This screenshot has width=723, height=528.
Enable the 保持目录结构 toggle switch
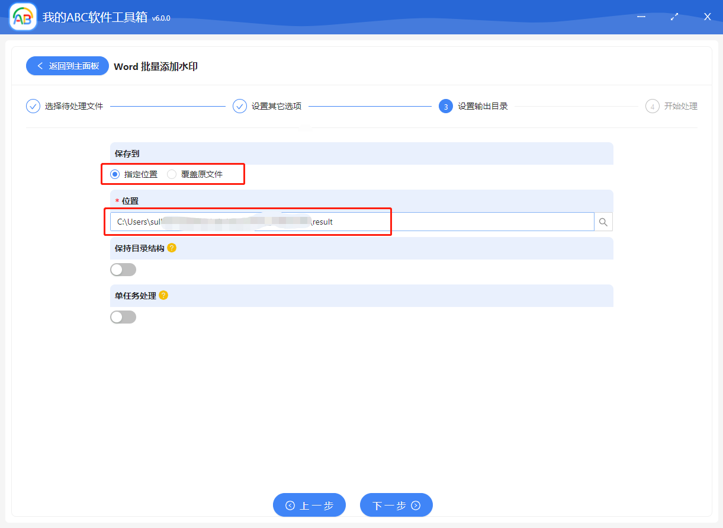(123, 269)
